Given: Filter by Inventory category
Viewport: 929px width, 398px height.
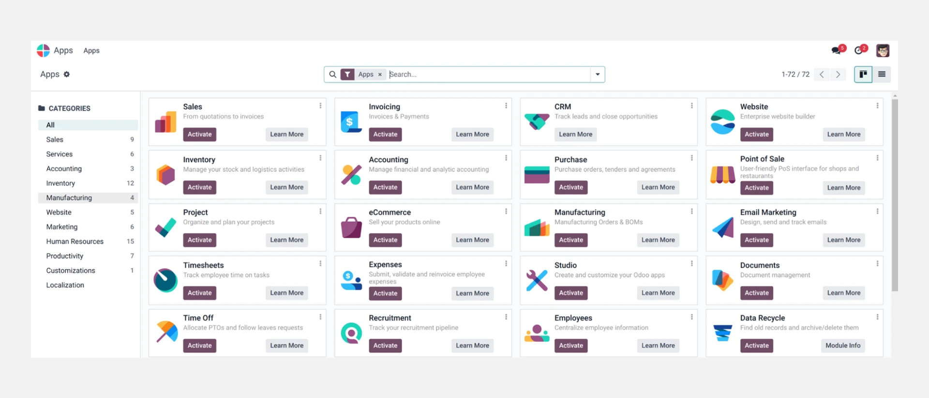Looking at the screenshot, I should click(x=88, y=183).
